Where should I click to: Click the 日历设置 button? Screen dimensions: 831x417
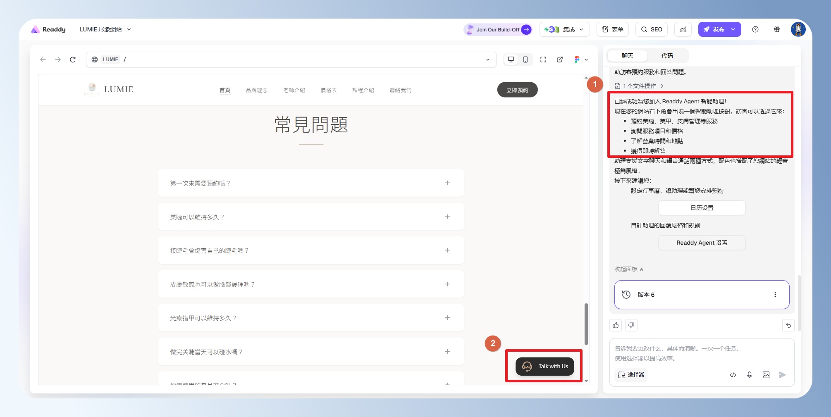(x=702, y=208)
